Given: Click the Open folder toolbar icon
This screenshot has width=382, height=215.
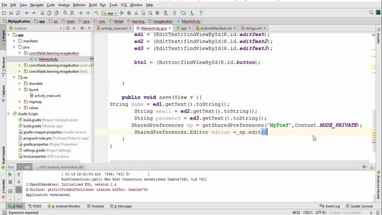Looking at the screenshot, I should click(4, 13).
